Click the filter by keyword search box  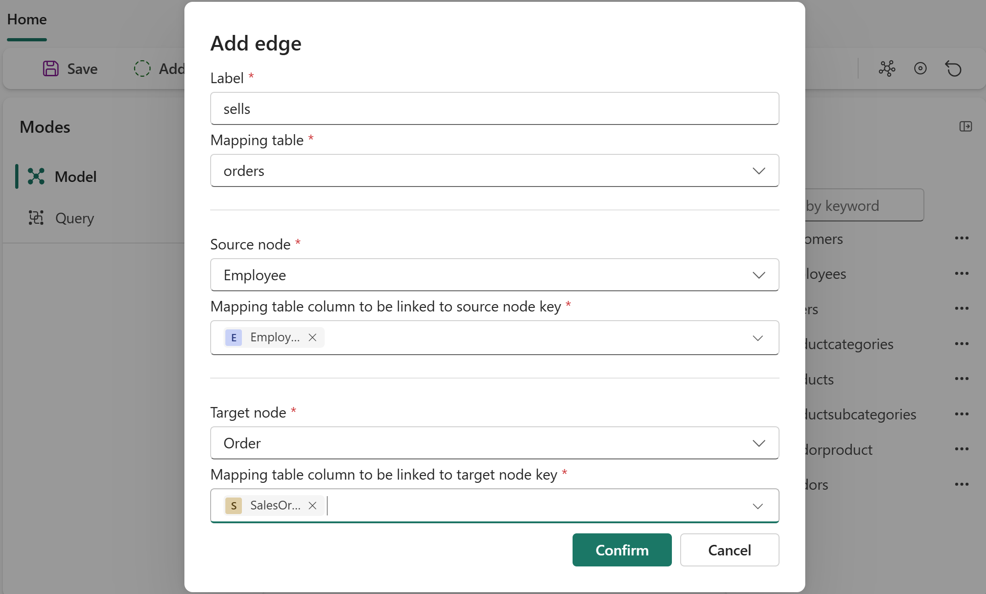(864, 206)
